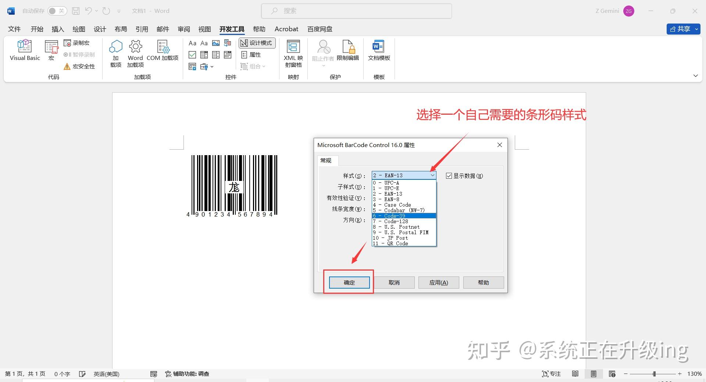Select the 11 - QR Code style option
Image resolution: width=706 pixels, height=382 pixels.
(x=404, y=243)
